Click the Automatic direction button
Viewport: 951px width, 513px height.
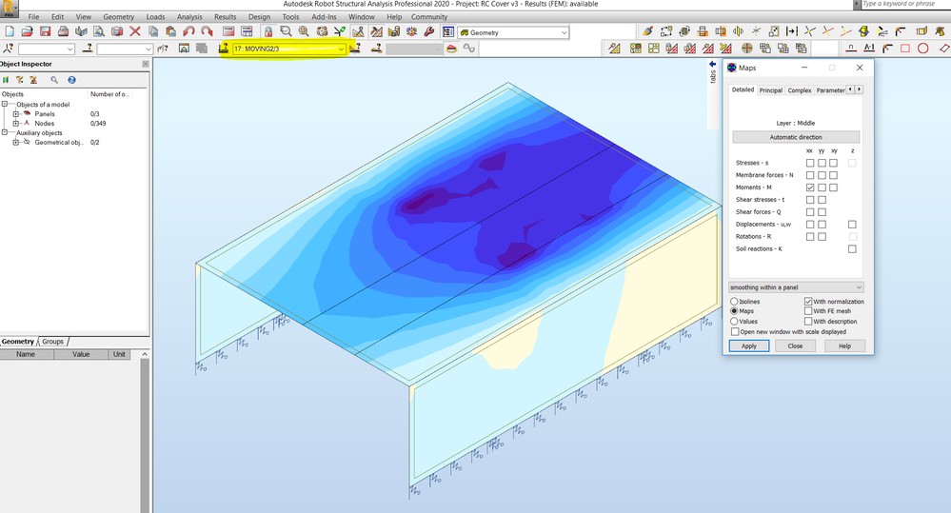[x=796, y=137]
